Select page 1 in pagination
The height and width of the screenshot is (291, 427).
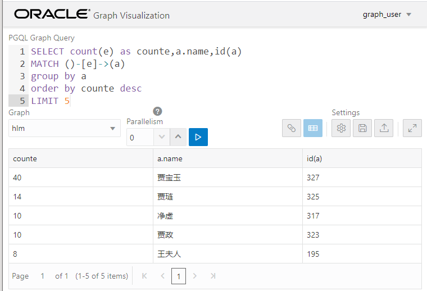pos(179,276)
